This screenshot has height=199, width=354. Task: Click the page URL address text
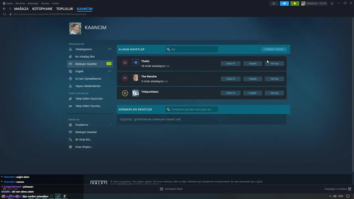(x=50, y=14)
